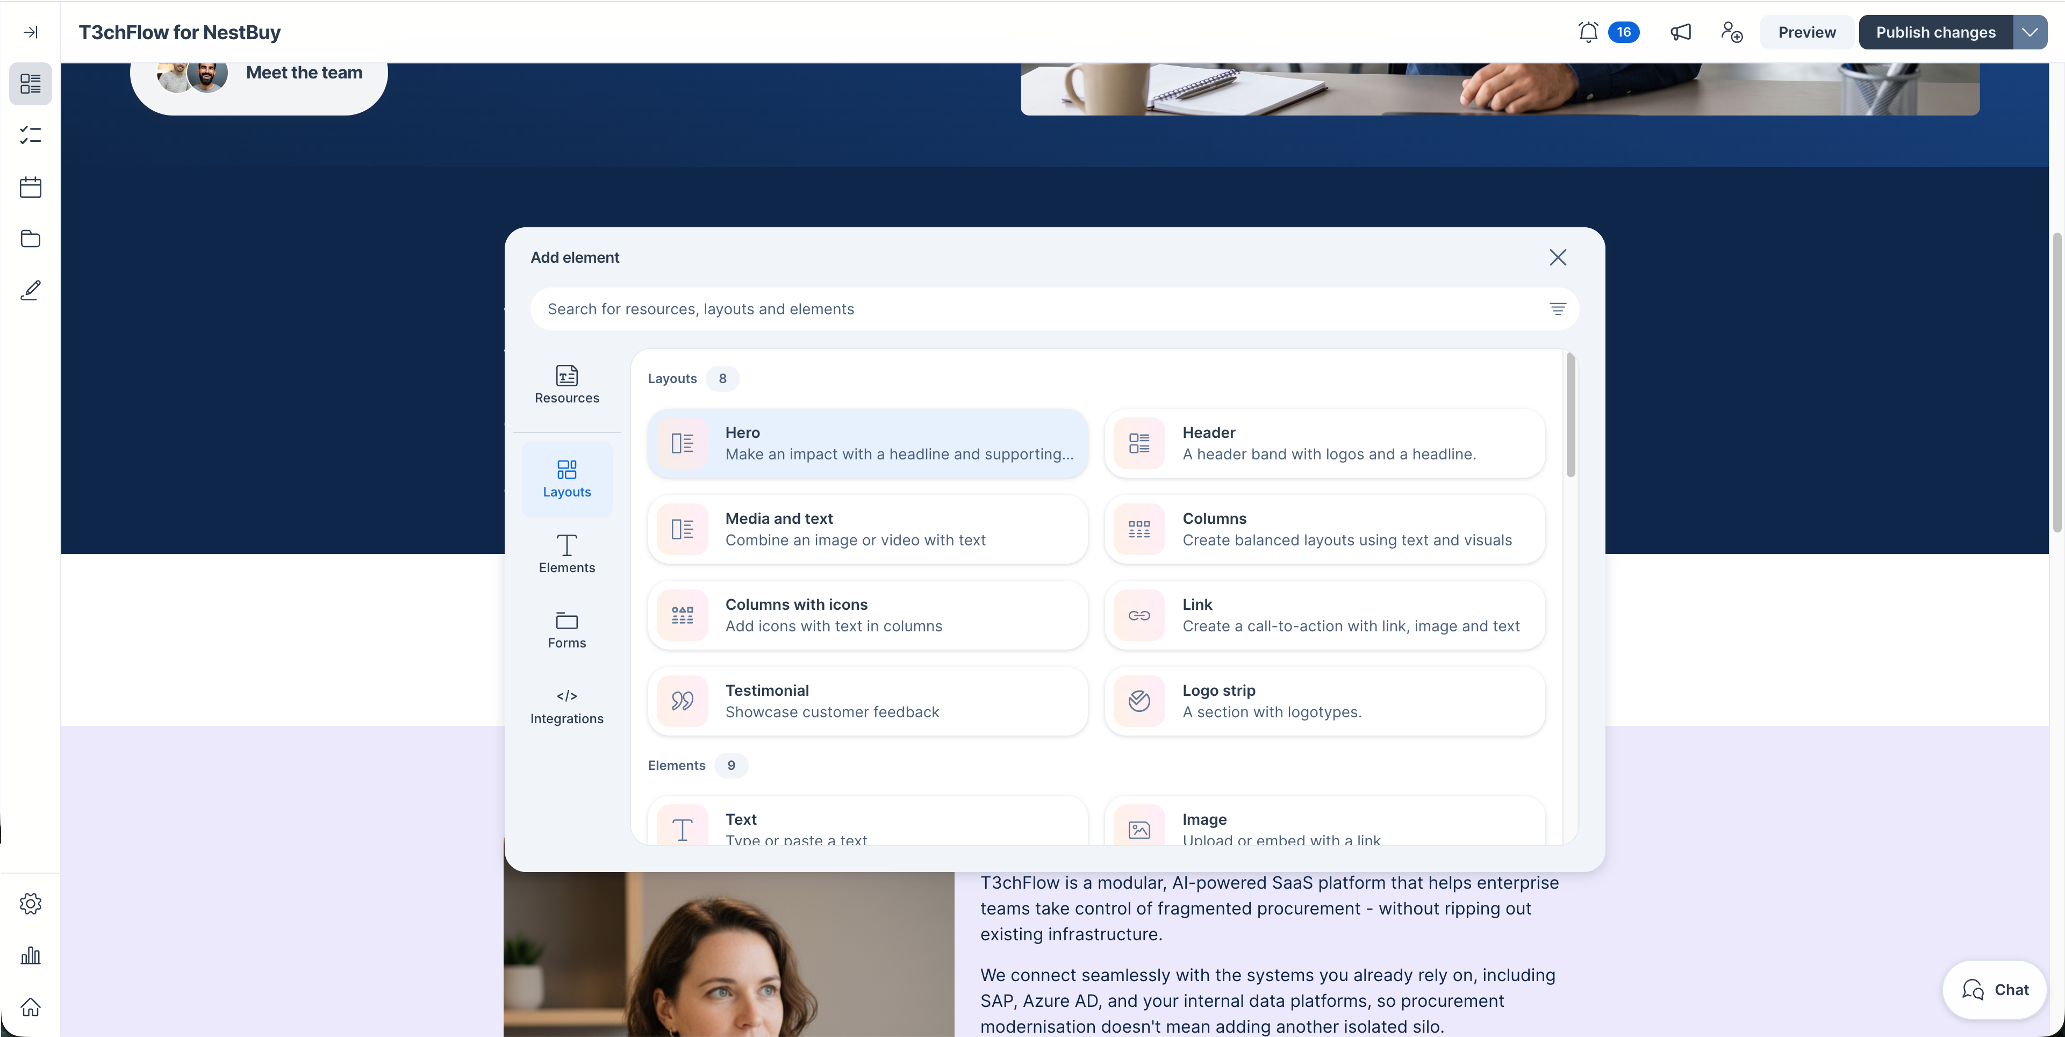Click the woman portrait image
The width and height of the screenshot is (2065, 1037).
729,954
